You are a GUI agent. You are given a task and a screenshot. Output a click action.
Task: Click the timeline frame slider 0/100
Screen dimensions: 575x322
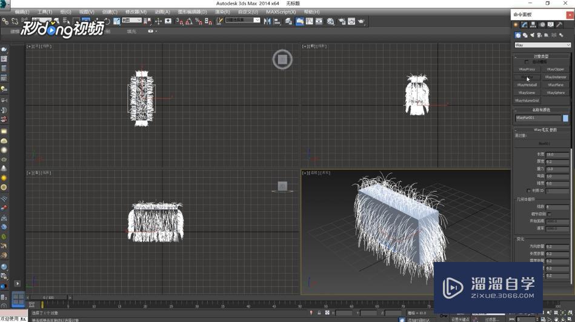[x=48, y=297]
